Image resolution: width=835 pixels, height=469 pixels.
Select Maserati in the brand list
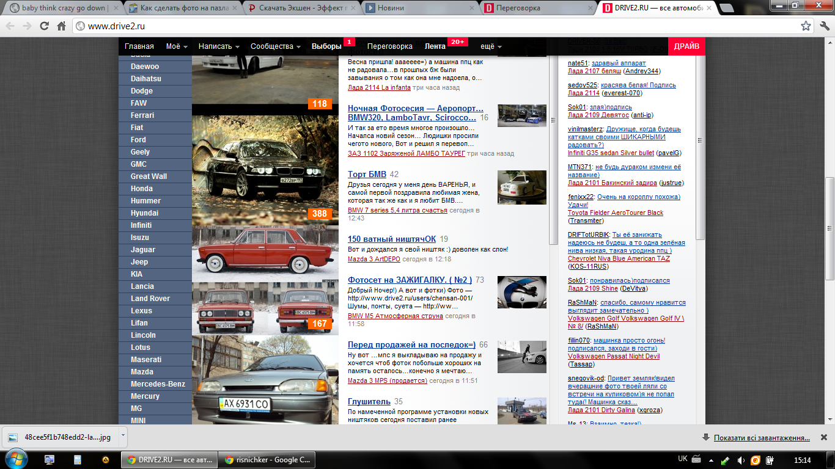click(x=155, y=360)
